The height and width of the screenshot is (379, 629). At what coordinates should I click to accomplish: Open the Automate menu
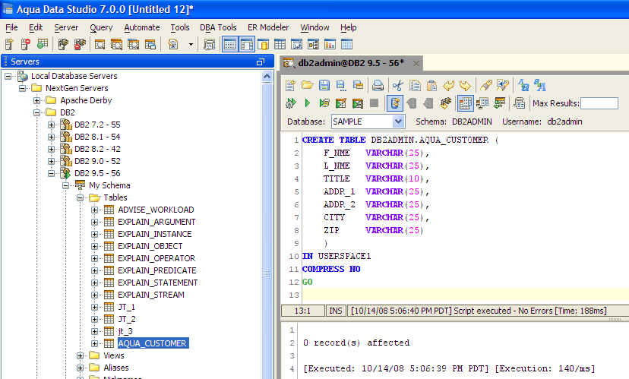pos(141,27)
